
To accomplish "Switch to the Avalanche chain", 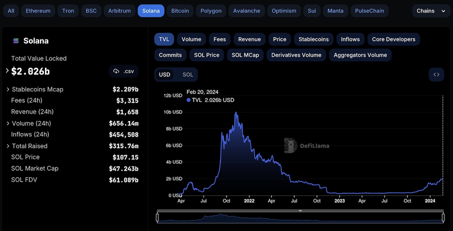I will pos(247,11).
